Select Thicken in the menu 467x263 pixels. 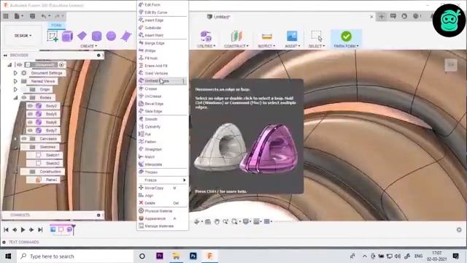point(163,172)
